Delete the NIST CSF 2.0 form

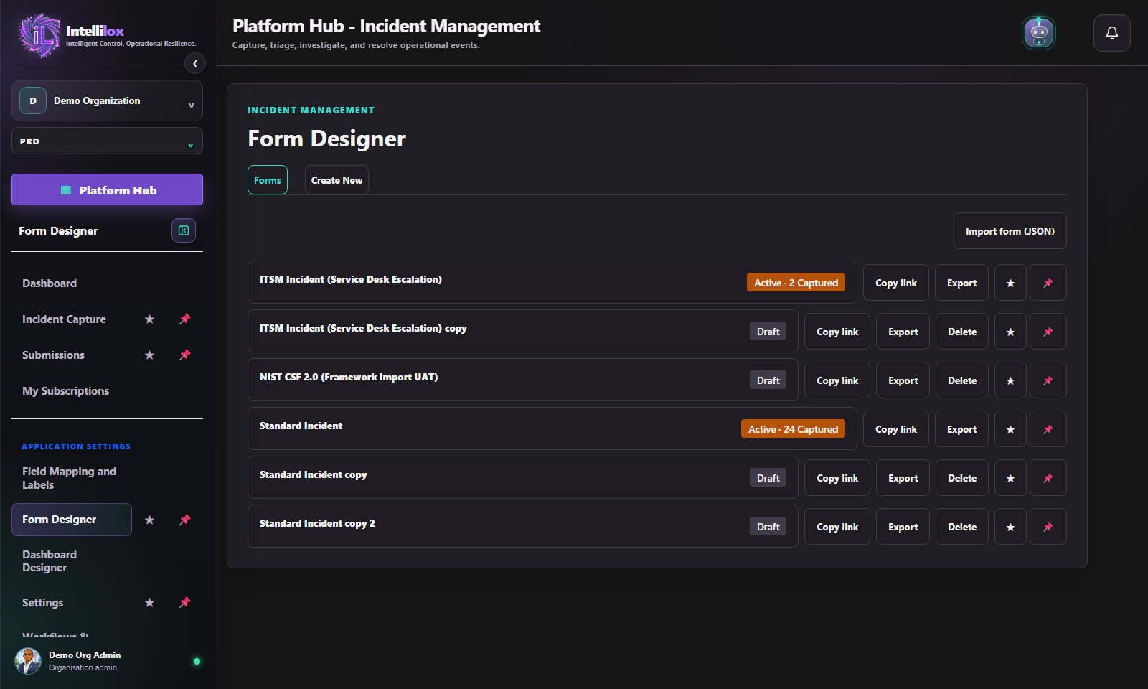(x=962, y=380)
